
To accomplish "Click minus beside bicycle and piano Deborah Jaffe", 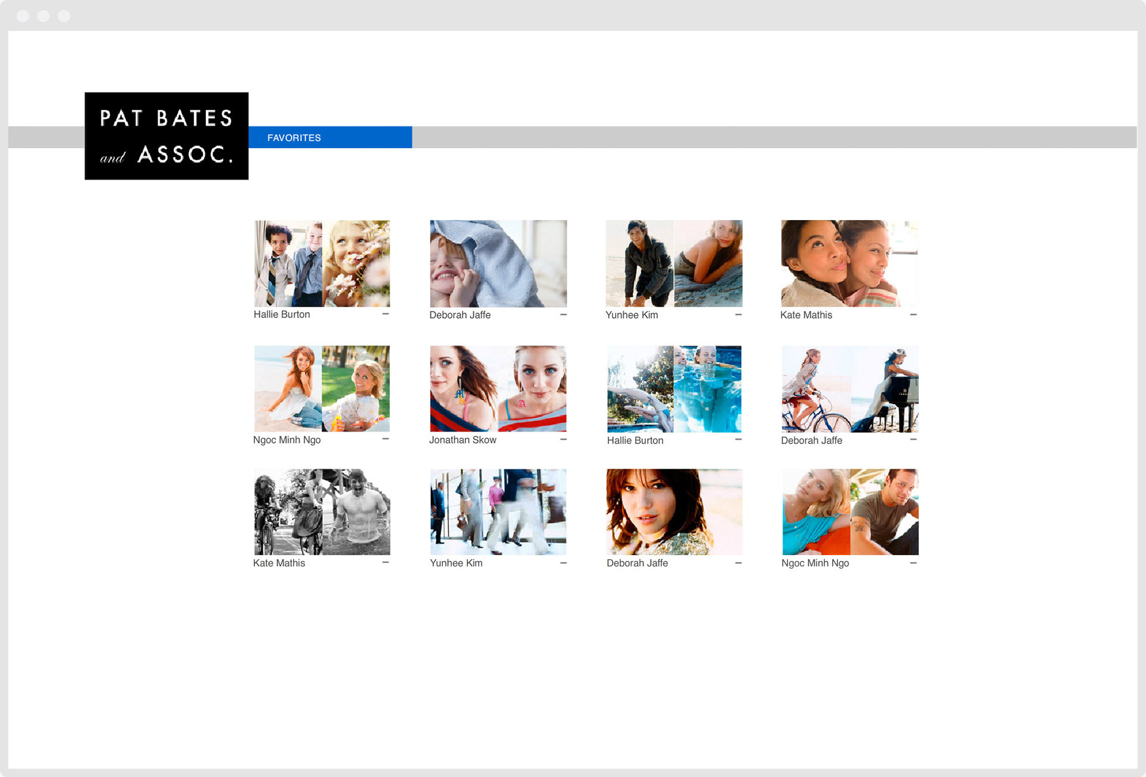I will point(913,440).
